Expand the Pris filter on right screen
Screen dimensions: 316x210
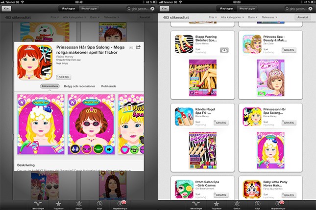pyautogui.click(x=211, y=17)
